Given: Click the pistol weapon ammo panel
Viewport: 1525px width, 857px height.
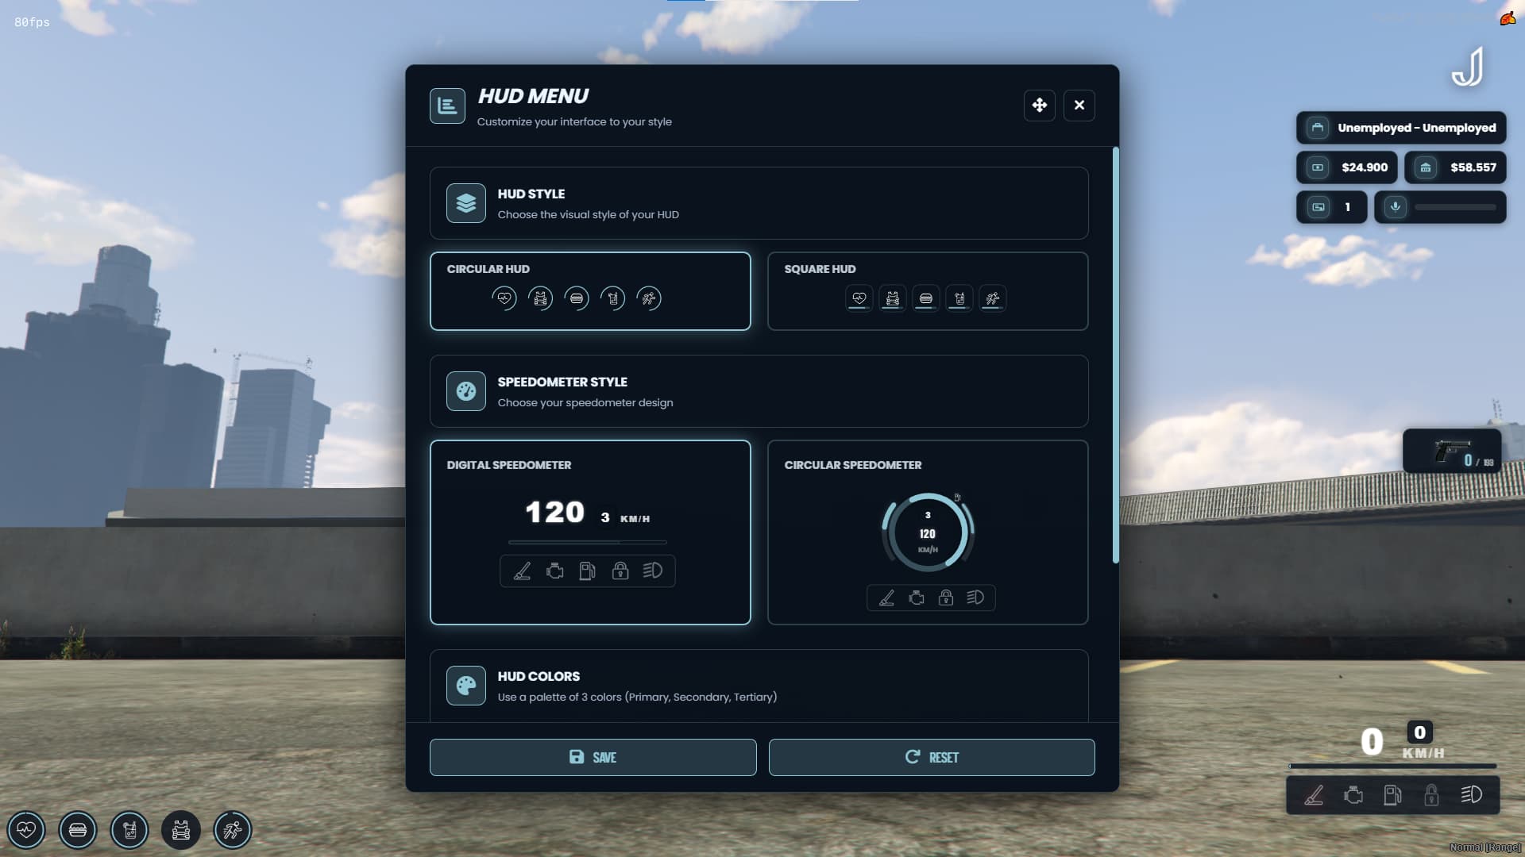Looking at the screenshot, I should [x=1452, y=451].
